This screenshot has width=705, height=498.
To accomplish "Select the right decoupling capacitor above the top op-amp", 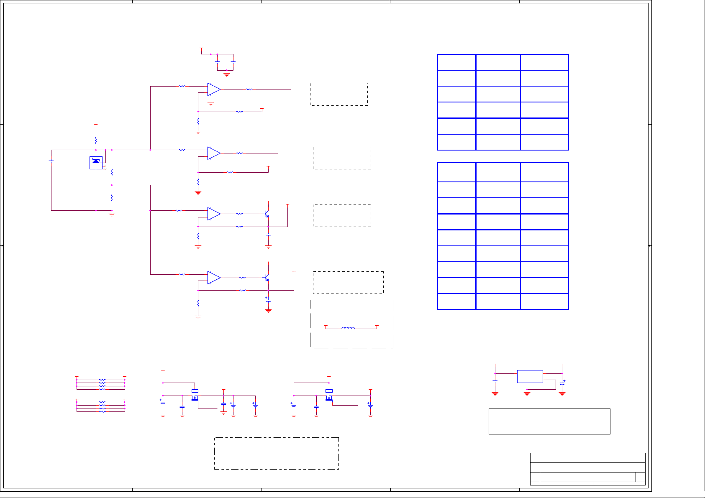I will [233, 62].
